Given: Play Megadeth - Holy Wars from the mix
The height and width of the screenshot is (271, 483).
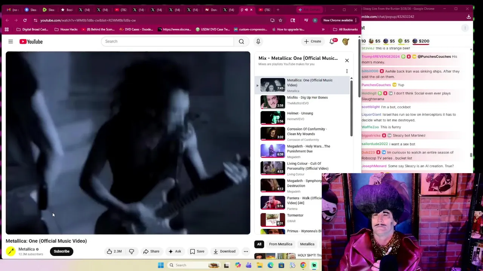Looking at the screenshot, I should pyautogui.click(x=302, y=151).
